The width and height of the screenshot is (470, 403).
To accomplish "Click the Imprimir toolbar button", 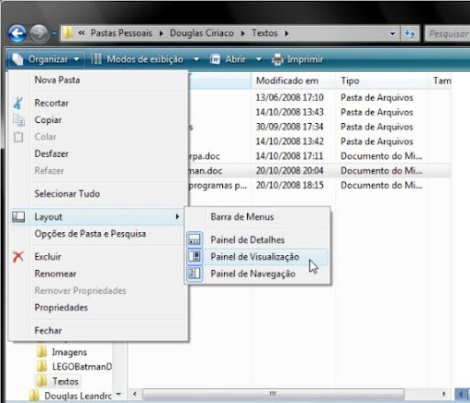I will pyautogui.click(x=297, y=59).
